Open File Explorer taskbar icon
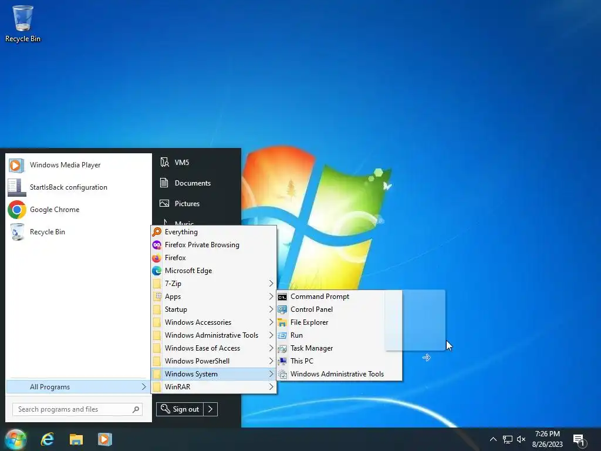The image size is (601, 451). [x=76, y=439]
